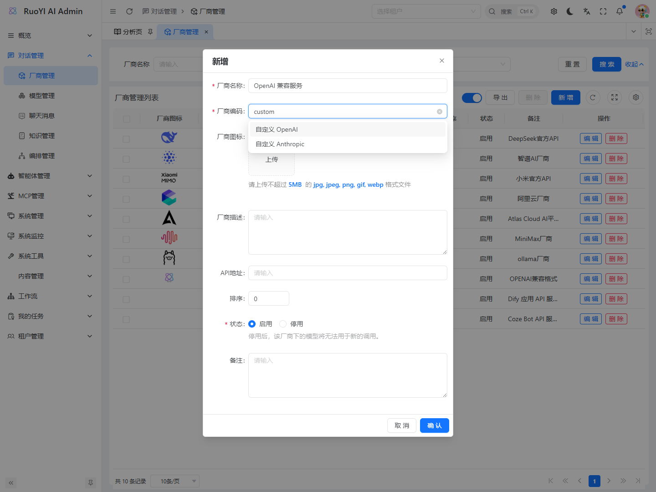Open 编排管理 in the sidebar

point(50,156)
